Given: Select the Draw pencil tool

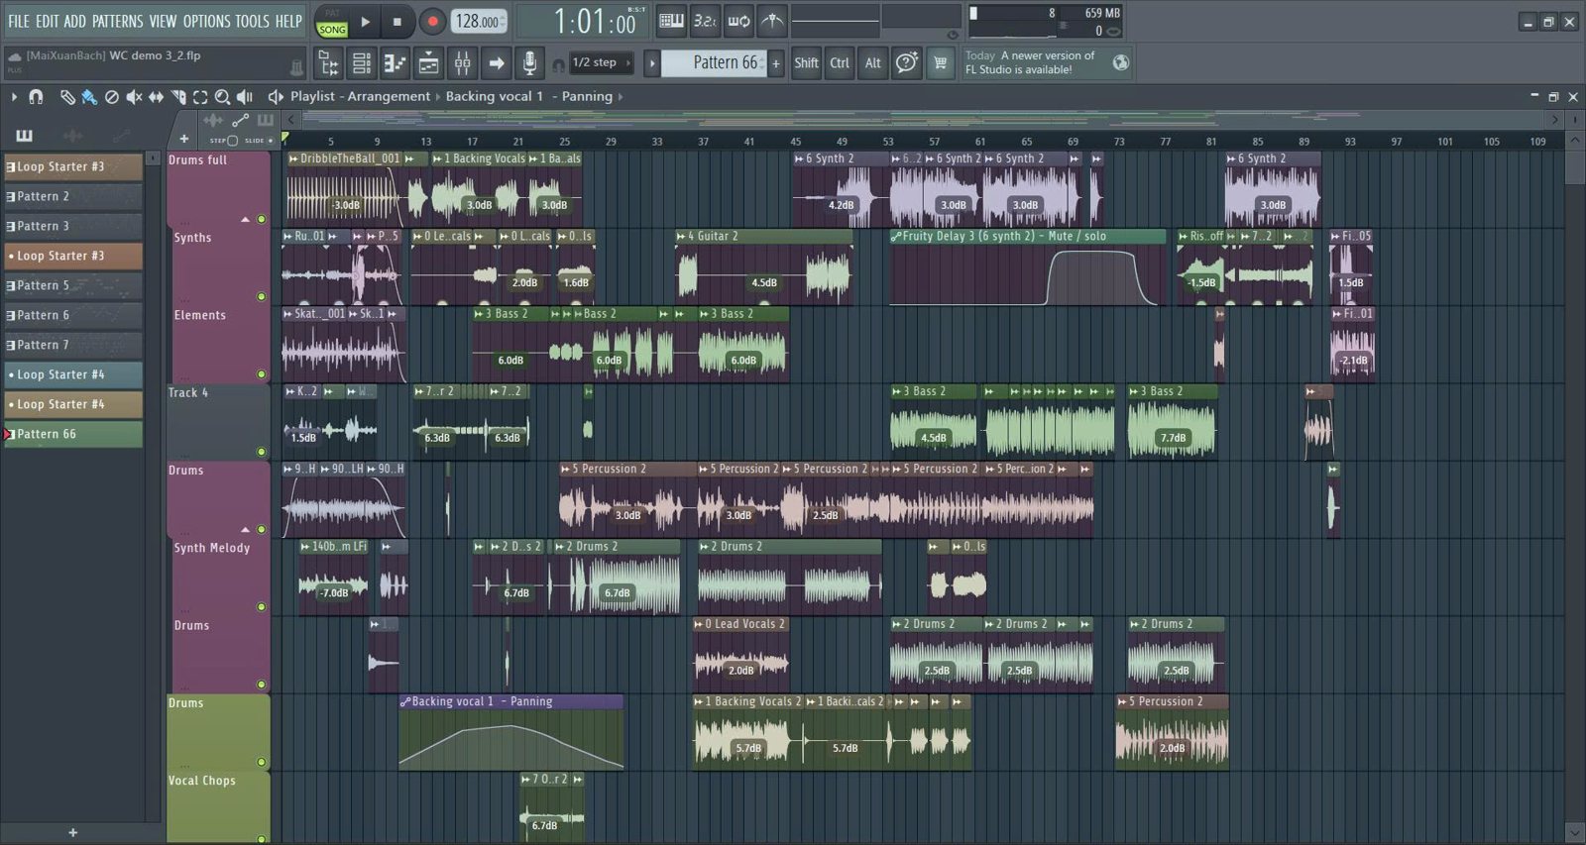Looking at the screenshot, I should [67, 97].
